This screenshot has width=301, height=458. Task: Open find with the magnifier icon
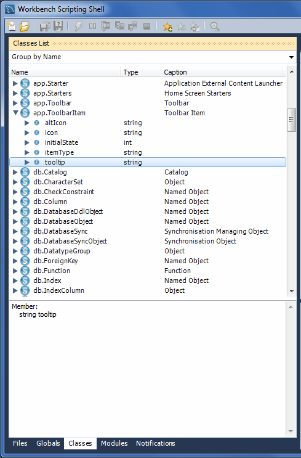[x=215, y=27]
